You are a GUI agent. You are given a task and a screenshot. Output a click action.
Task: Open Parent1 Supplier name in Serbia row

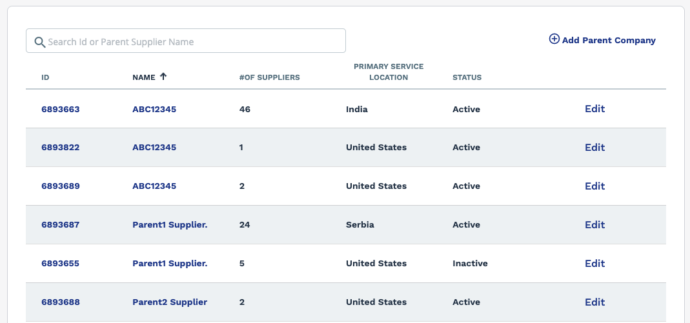point(170,225)
